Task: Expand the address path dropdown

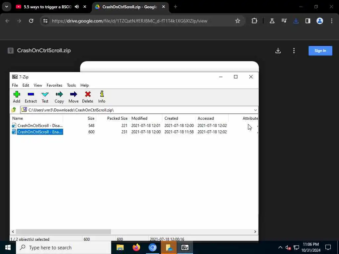Action: (x=255, y=110)
